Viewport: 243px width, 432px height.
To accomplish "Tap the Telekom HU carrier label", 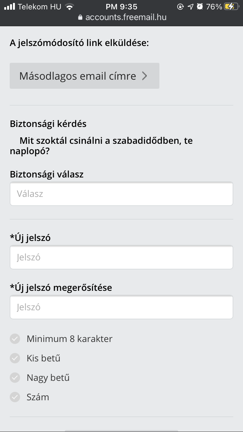I will point(40,6).
